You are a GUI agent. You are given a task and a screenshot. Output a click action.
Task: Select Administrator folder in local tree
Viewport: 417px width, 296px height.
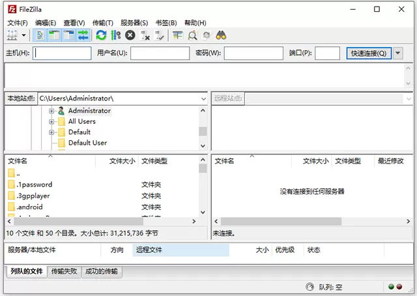click(89, 111)
